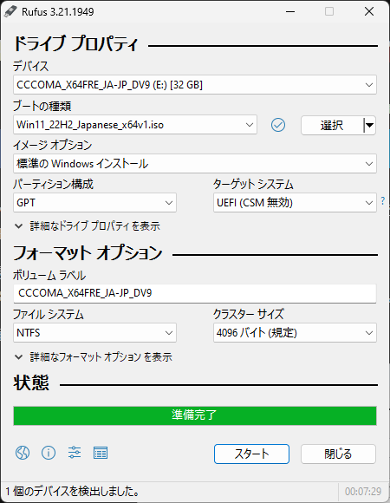Expand 詳細なドライブ プロパティを表示
Viewport: 390px width, 503px height.
pyautogui.click(x=88, y=226)
